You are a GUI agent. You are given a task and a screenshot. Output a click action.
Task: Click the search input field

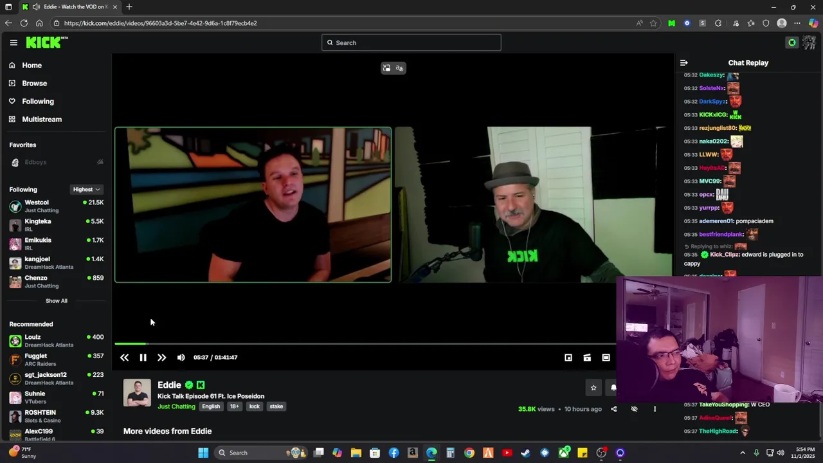[x=411, y=42]
